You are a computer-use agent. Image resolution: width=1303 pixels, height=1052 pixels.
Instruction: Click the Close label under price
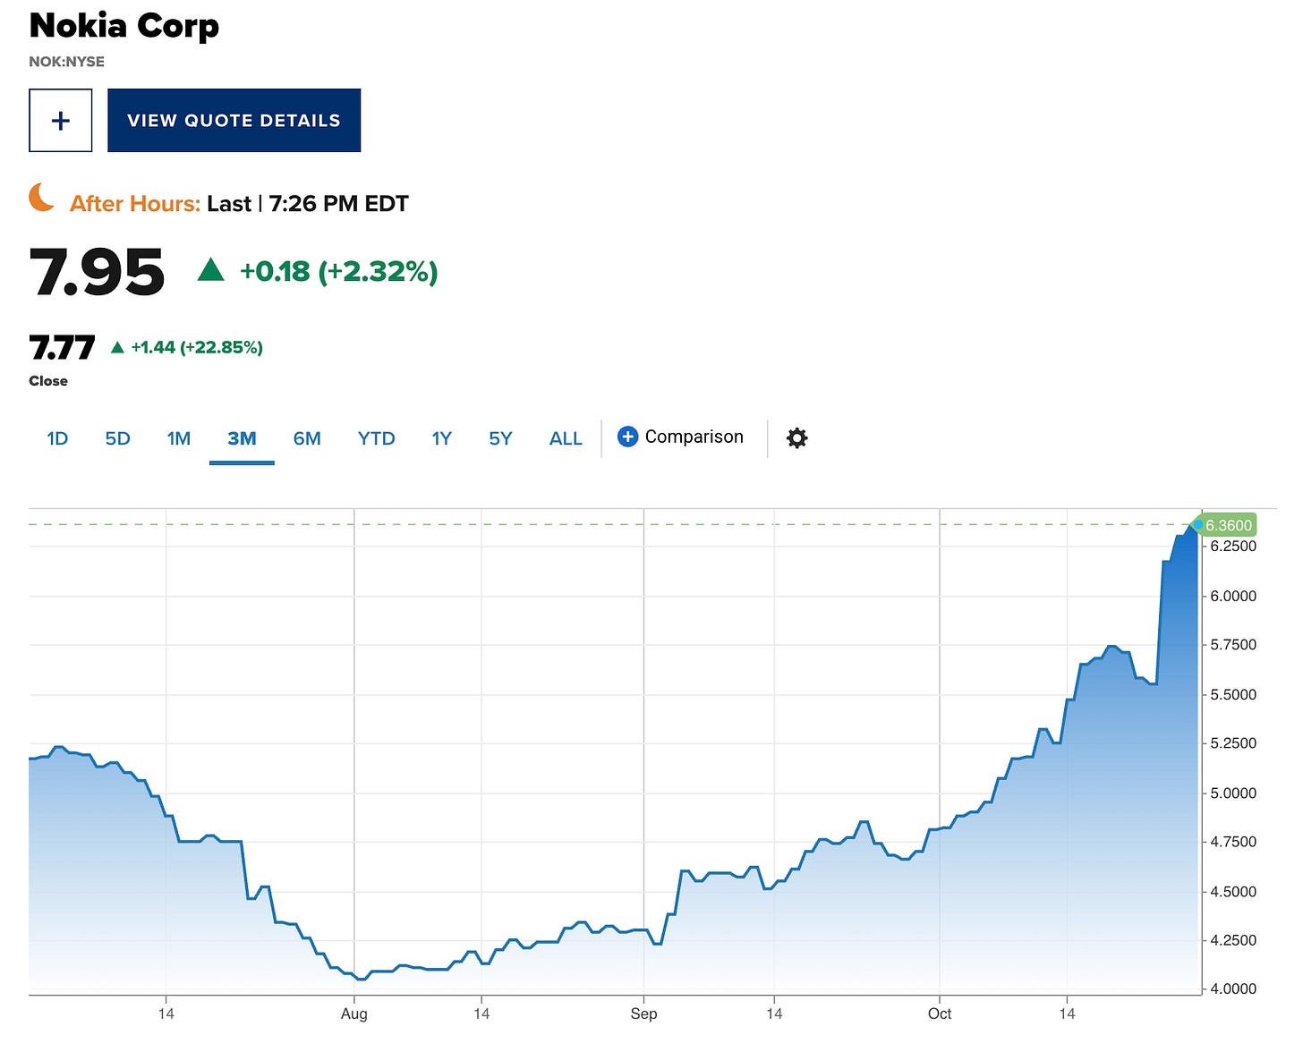point(48,381)
